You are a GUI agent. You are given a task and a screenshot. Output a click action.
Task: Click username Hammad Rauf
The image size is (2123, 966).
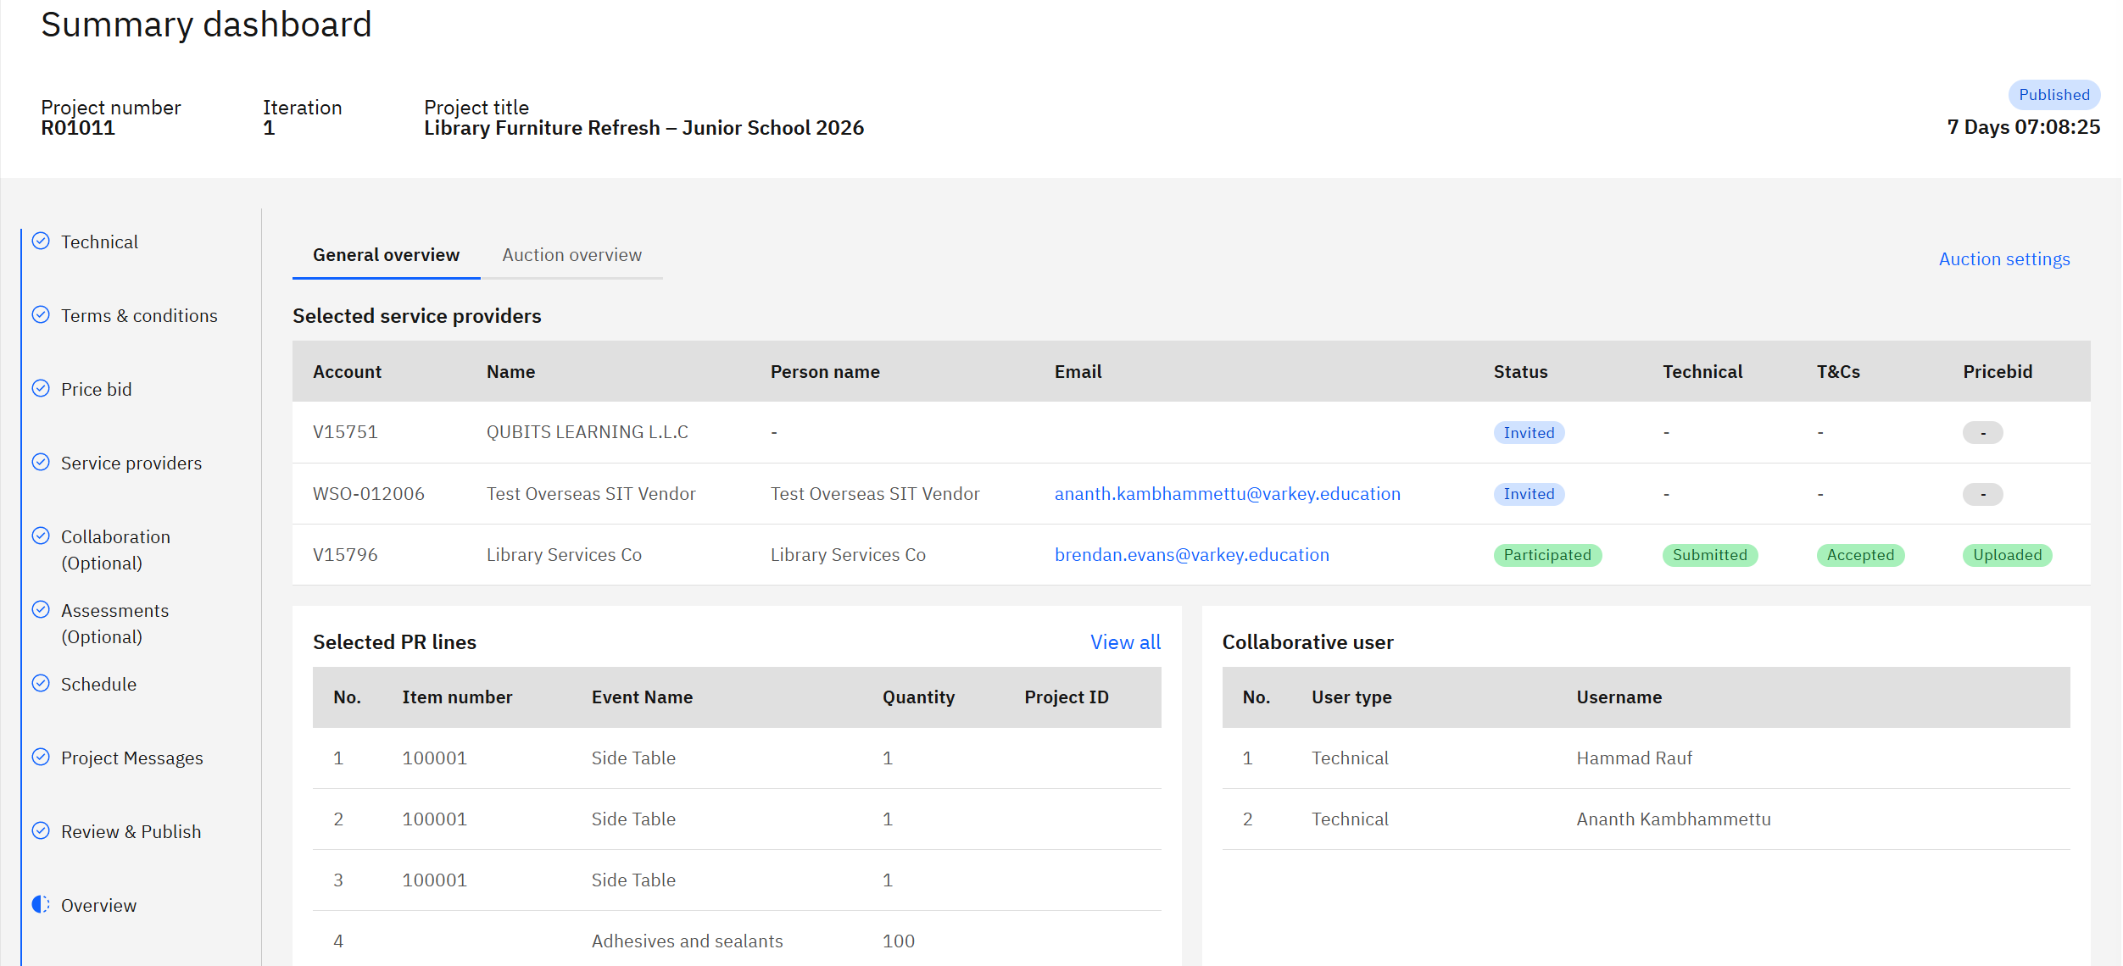(1634, 758)
